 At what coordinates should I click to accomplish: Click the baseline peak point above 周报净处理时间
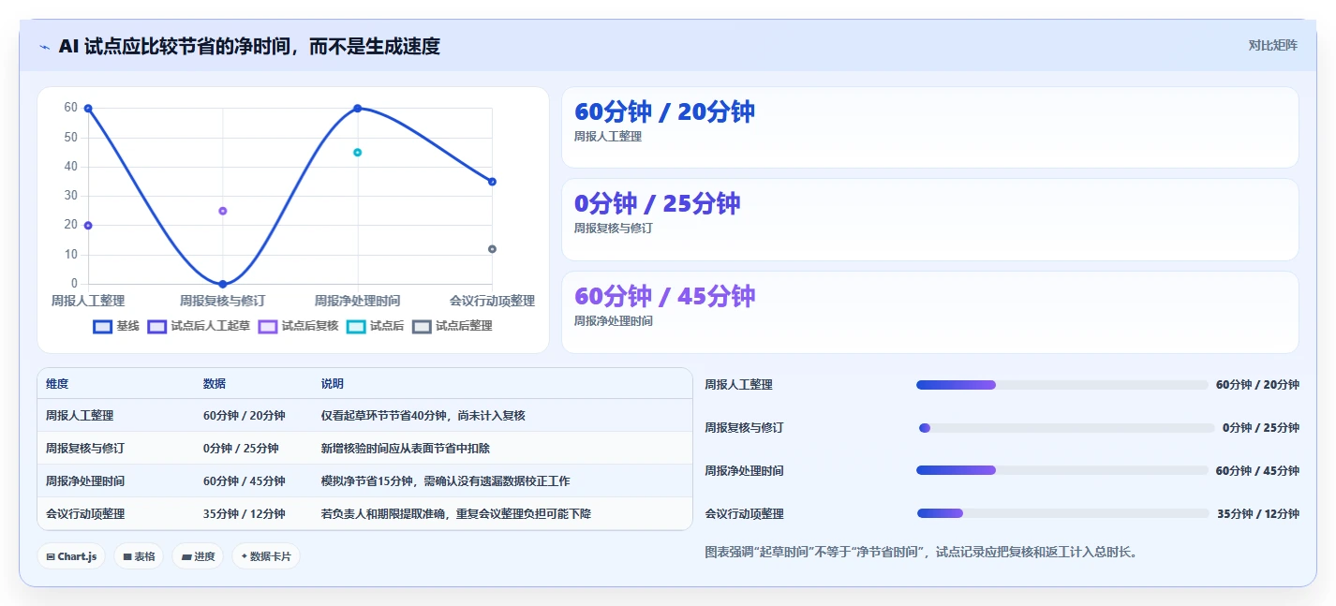[358, 109]
